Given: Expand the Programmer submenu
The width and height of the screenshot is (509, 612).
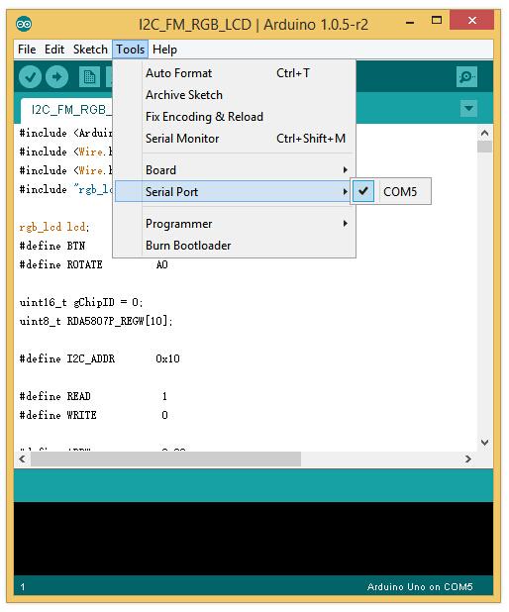Looking at the screenshot, I should point(235,224).
